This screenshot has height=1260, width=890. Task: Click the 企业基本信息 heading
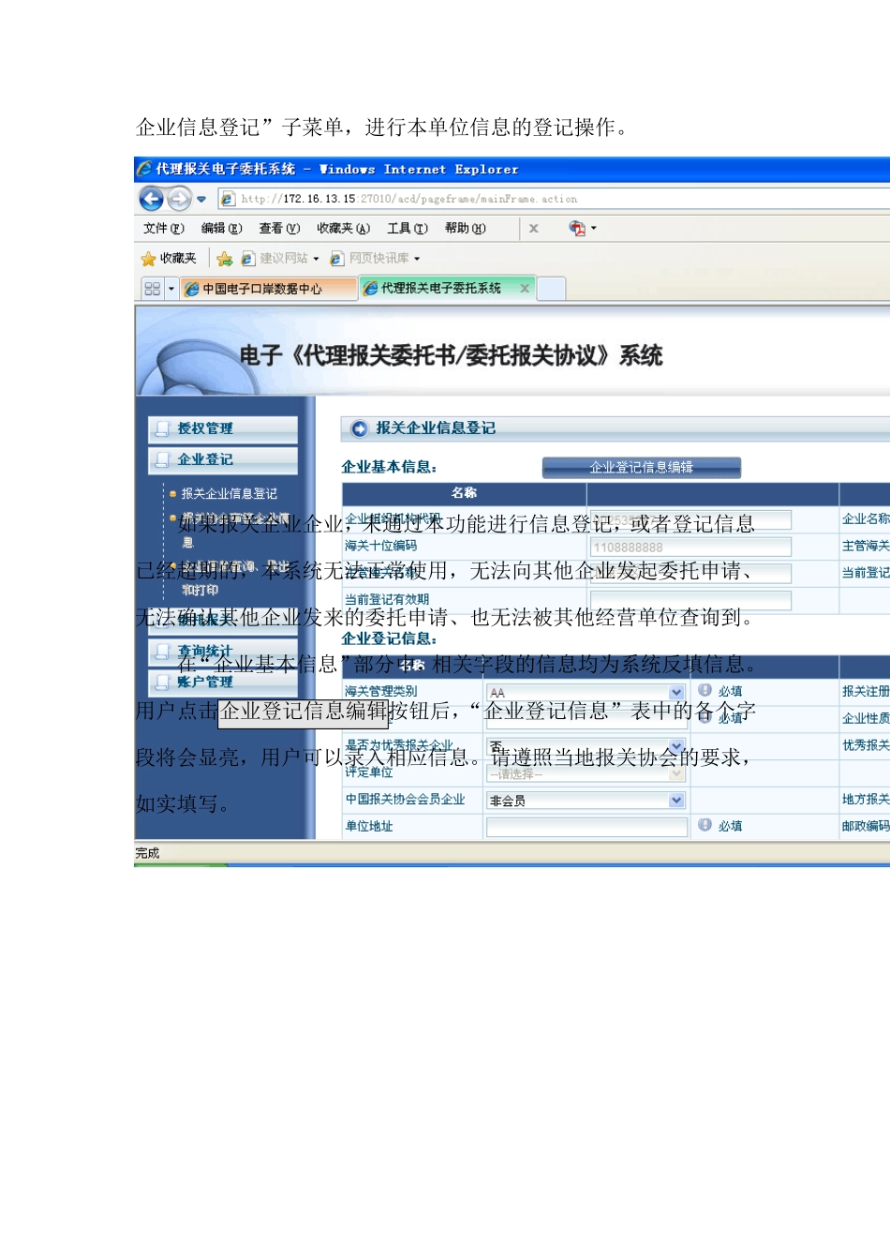[x=389, y=467]
